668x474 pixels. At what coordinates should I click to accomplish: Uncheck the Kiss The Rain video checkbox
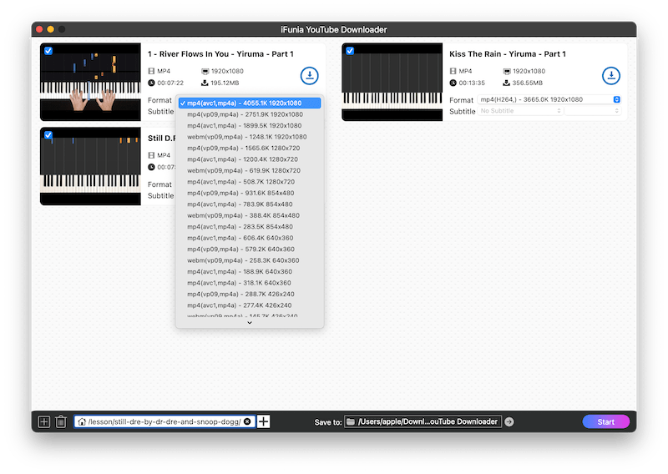(x=349, y=51)
